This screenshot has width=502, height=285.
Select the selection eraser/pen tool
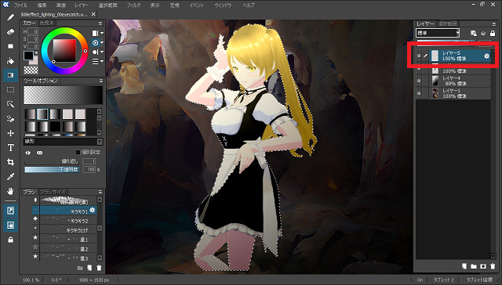point(10,119)
